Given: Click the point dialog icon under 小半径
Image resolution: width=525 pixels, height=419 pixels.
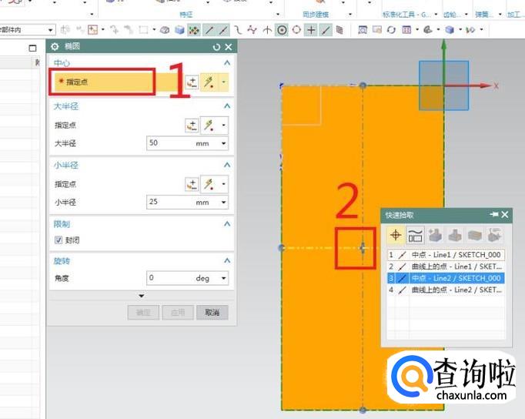Looking at the screenshot, I should click(x=192, y=183).
